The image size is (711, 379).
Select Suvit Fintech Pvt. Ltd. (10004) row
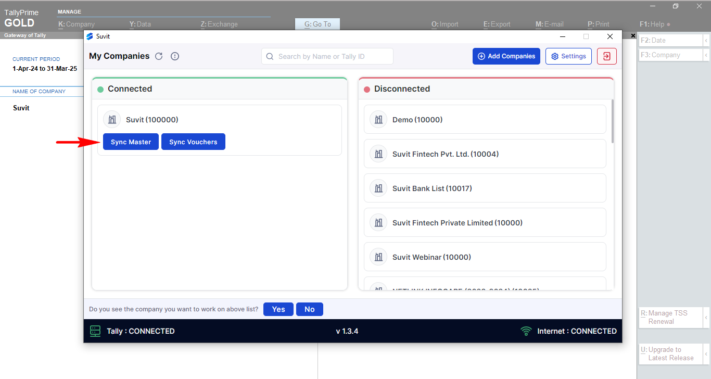[x=485, y=154]
